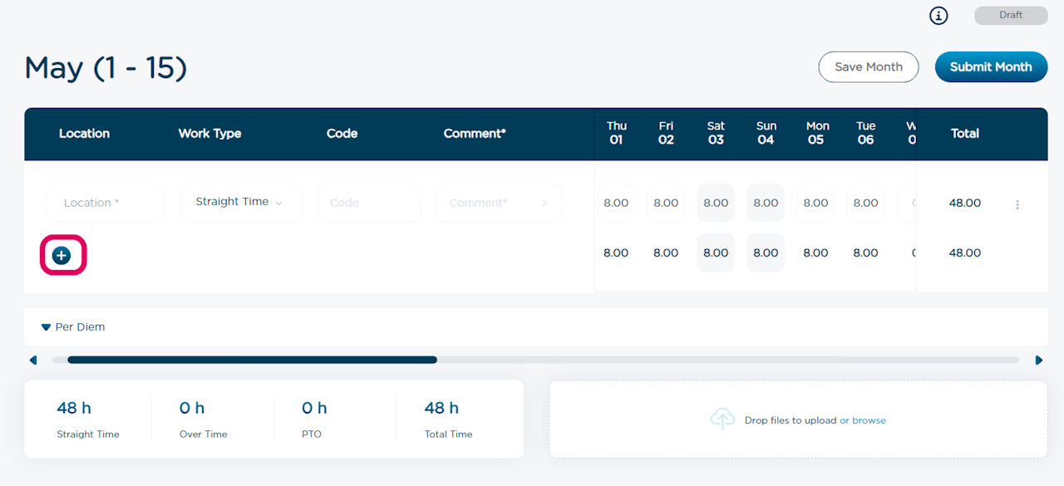
Task: Click the left scroll arrow below the timesheet
Action: pyautogui.click(x=33, y=359)
